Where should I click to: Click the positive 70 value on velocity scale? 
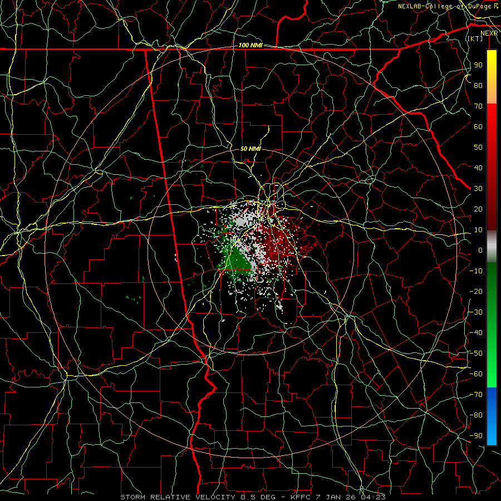click(478, 106)
